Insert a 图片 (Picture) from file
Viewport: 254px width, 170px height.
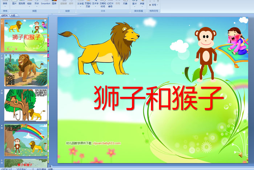coord(15,3)
